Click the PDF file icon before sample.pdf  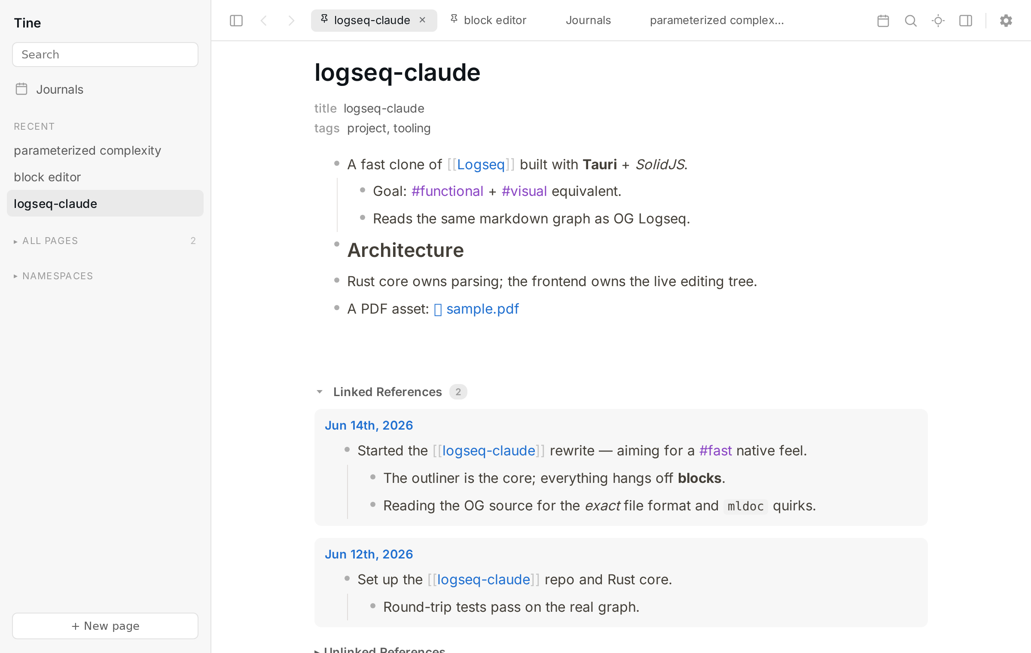tap(438, 309)
